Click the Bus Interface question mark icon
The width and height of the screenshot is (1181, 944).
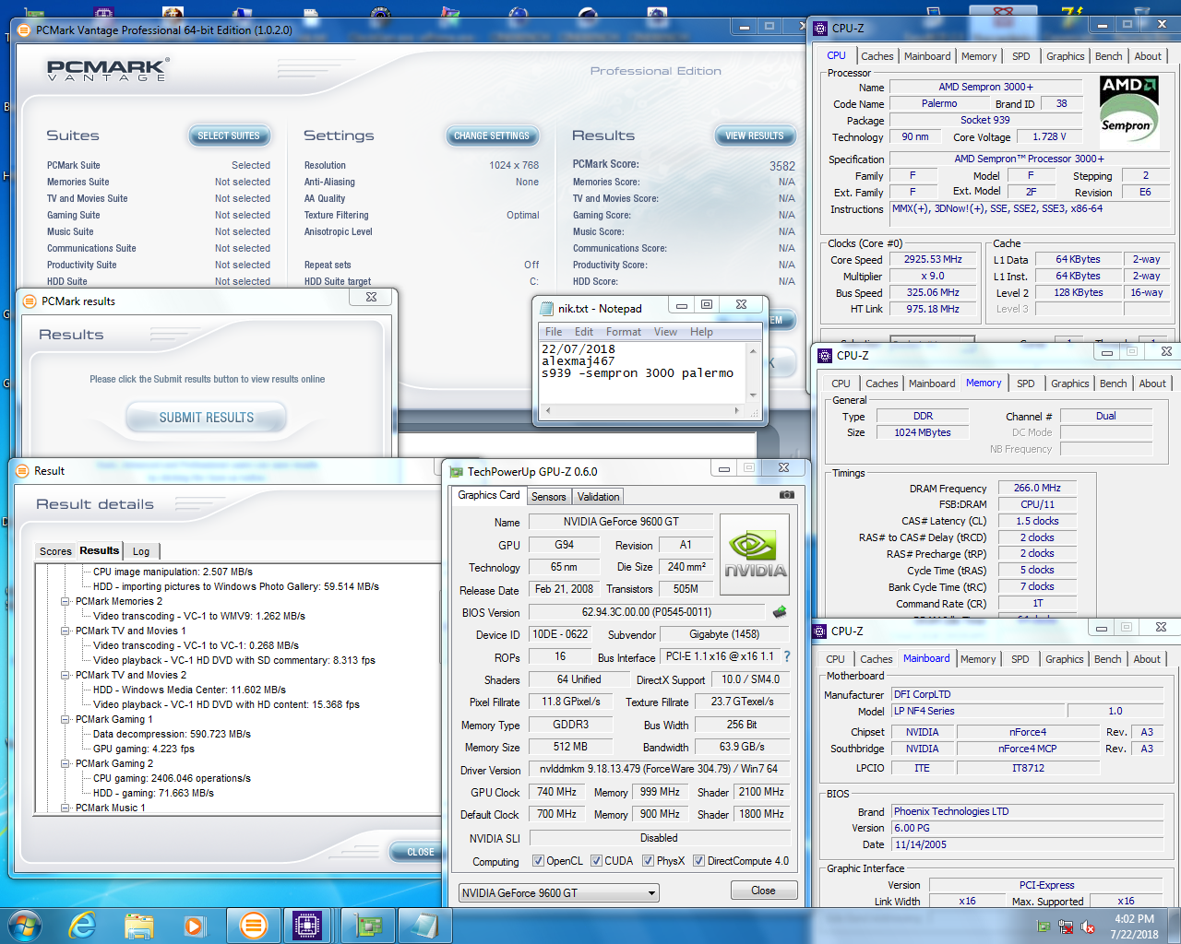click(787, 656)
